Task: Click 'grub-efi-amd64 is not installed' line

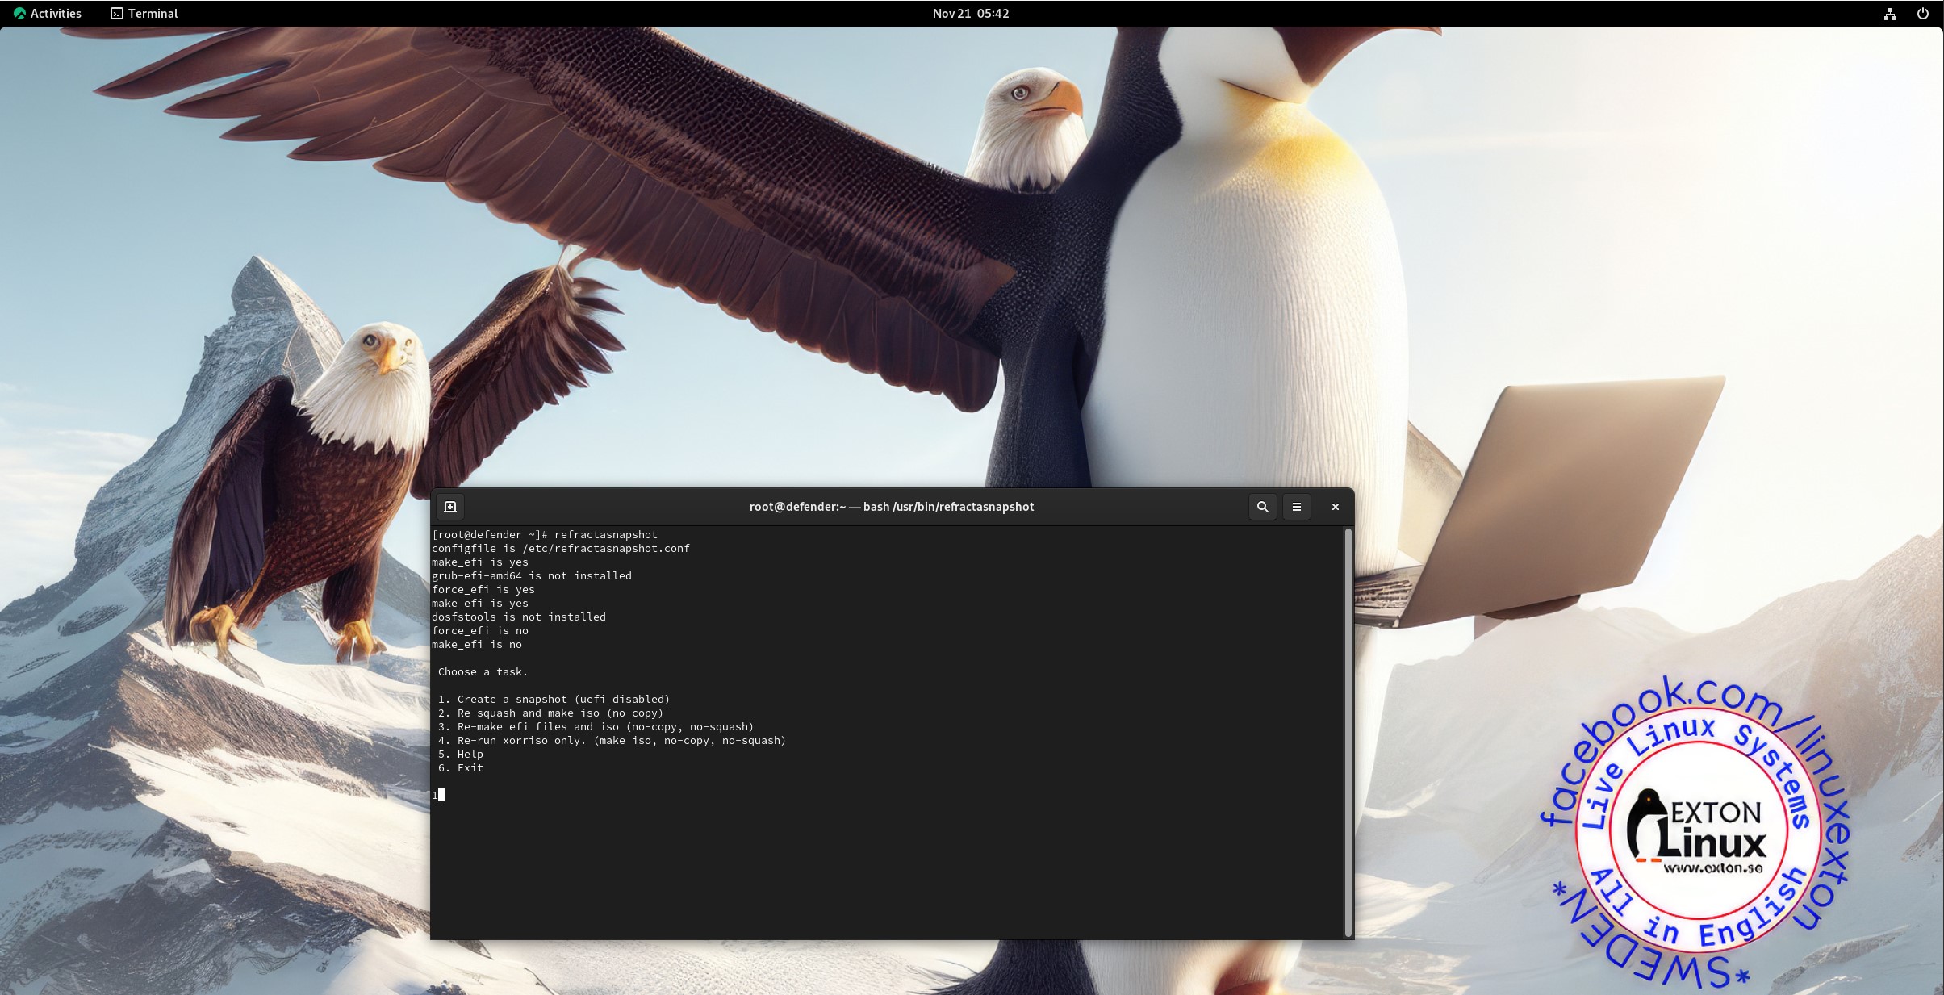Action: pyautogui.click(x=532, y=575)
